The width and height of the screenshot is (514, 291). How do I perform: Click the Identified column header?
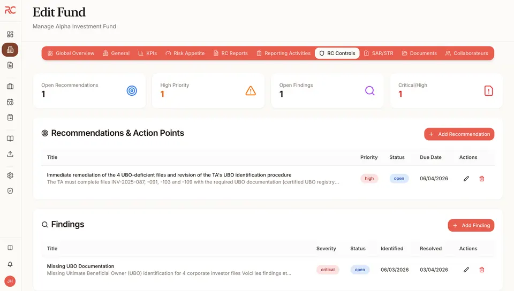pos(392,248)
